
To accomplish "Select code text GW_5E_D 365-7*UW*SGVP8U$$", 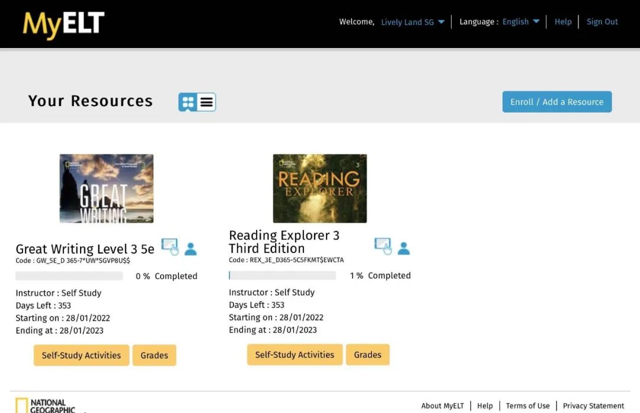I will (84, 260).
